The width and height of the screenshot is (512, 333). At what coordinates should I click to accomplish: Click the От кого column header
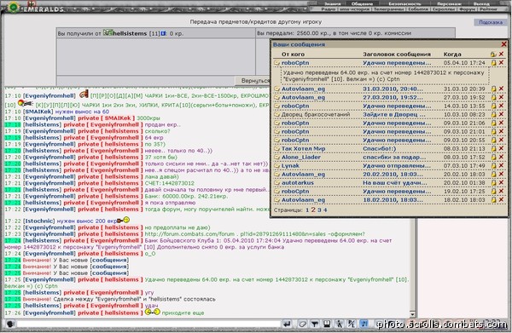[293, 55]
